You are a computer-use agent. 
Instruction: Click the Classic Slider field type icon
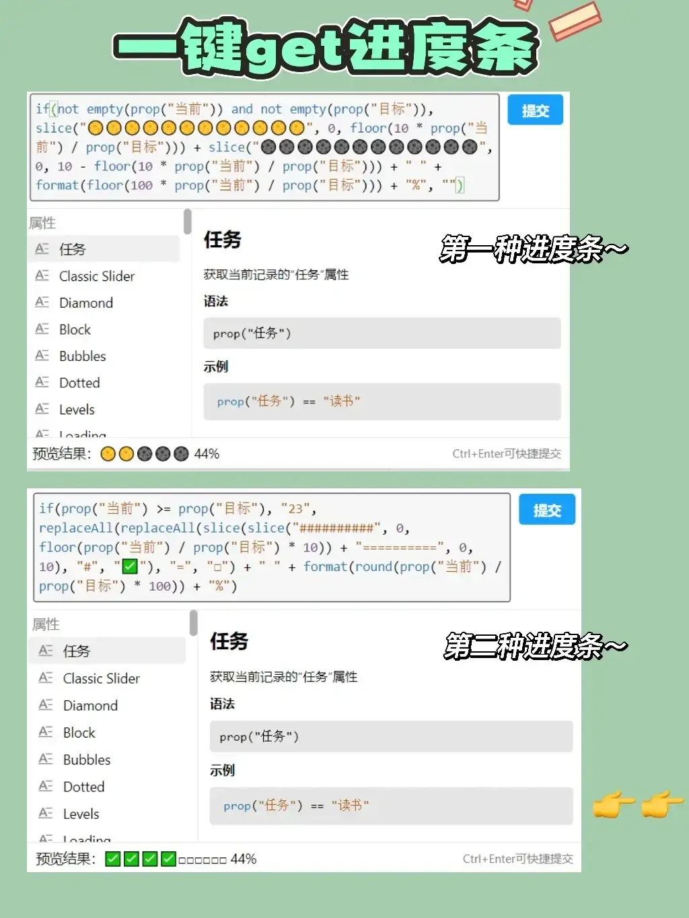[42, 276]
